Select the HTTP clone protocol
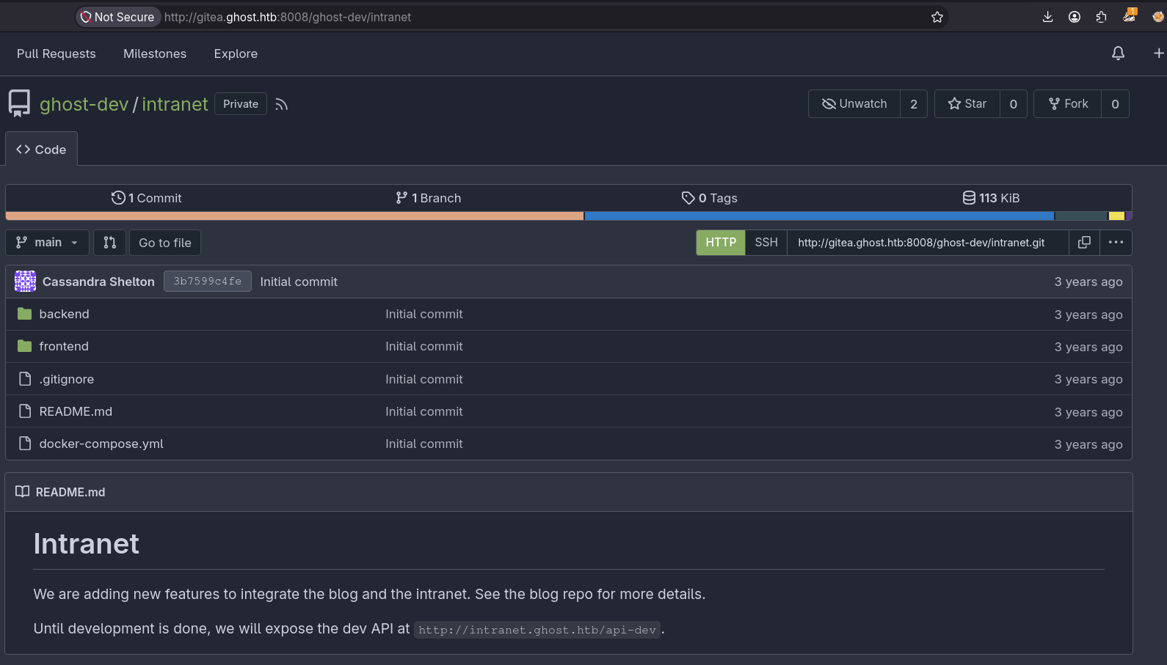The height and width of the screenshot is (665, 1167). coord(721,243)
